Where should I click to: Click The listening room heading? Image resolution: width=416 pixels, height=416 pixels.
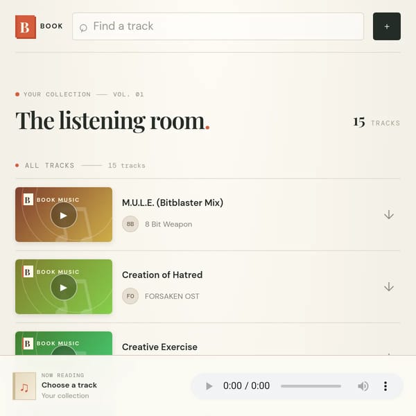point(112,121)
